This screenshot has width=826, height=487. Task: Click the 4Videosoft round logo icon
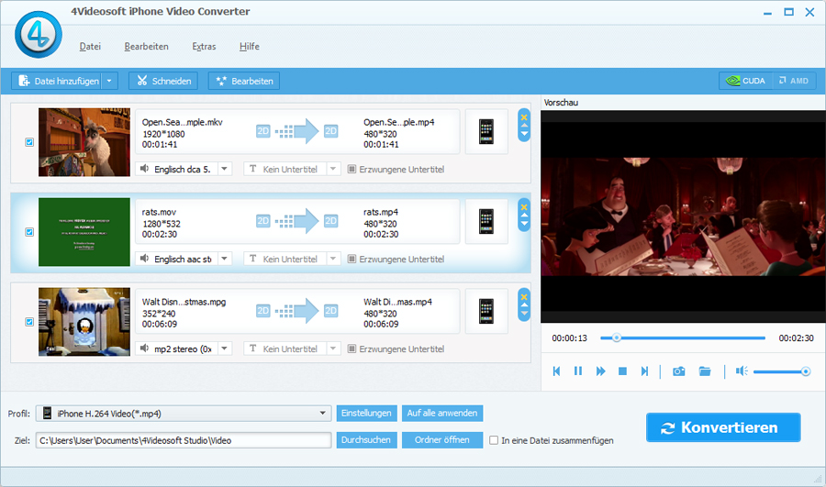click(x=38, y=34)
